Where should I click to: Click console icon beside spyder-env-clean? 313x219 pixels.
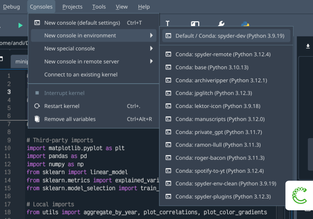coord(168,184)
